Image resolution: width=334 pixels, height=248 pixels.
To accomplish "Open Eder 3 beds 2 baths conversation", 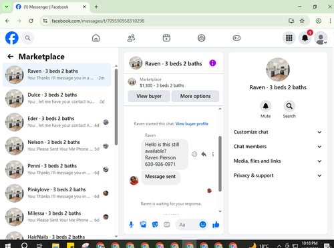I will point(57,122).
